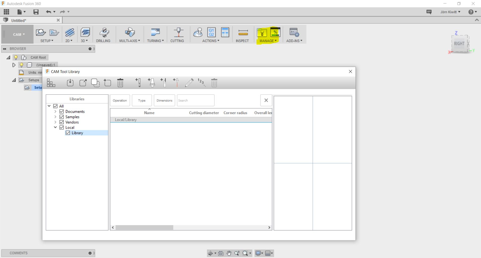Click the New Folder setup icon
The image size is (481, 258).
coord(54,32)
